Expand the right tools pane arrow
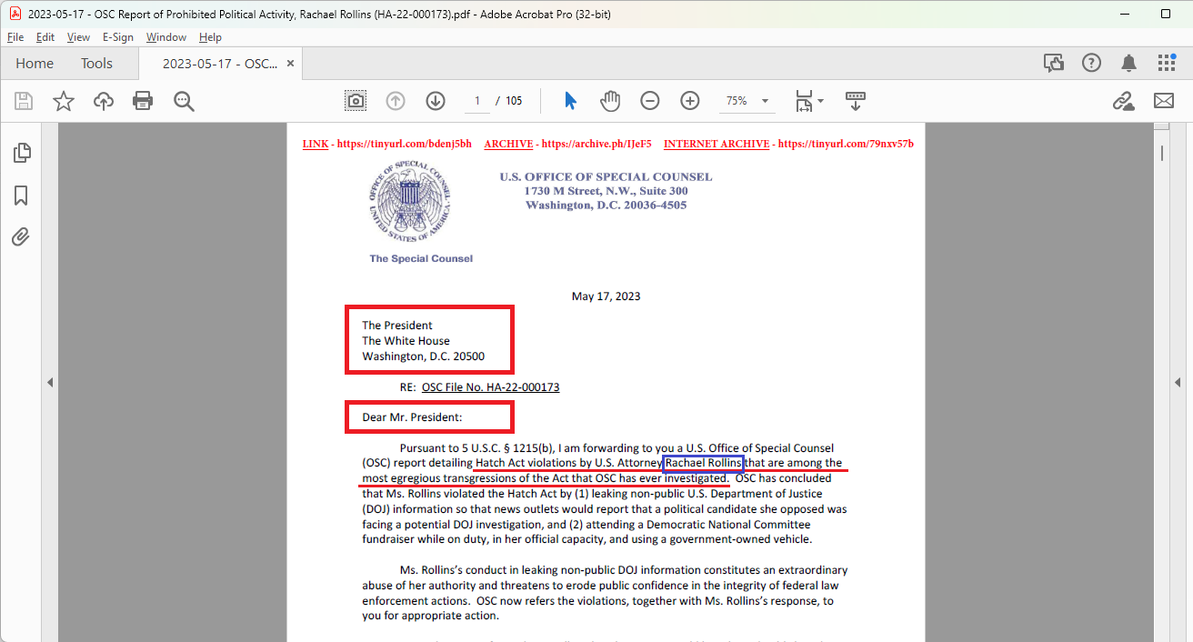Viewport: 1193px width, 642px height. (1178, 383)
